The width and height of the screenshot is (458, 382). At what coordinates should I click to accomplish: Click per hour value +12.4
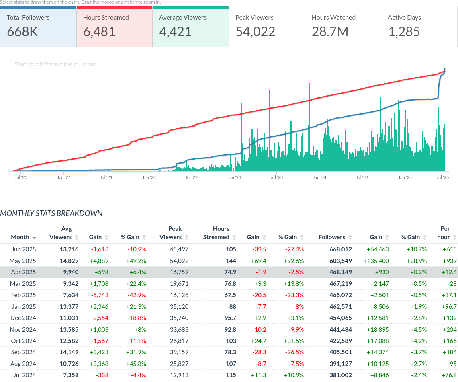449,272
